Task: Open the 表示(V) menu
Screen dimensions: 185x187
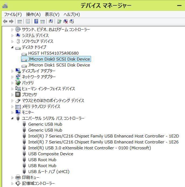Action: (x=52, y=14)
